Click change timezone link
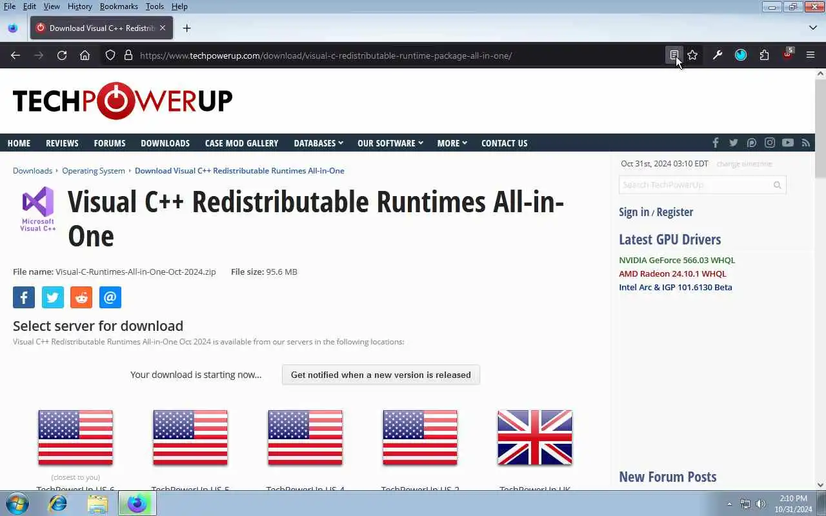The image size is (826, 516). tap(744, 164)
